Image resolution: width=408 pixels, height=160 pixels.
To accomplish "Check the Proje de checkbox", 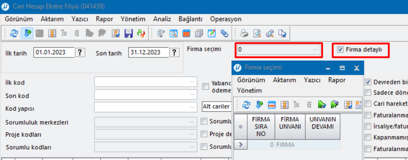I will (204, 134).
